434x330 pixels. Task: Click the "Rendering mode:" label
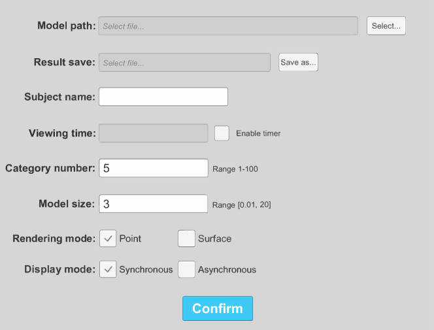tap(54, 239)
